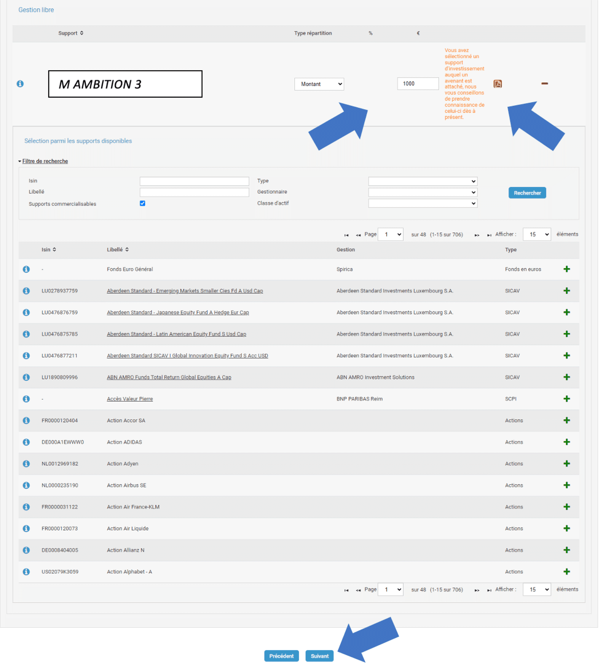603x669 pixels.
Task: Jump to last page in bottom pagination
Action: point(489,590)
